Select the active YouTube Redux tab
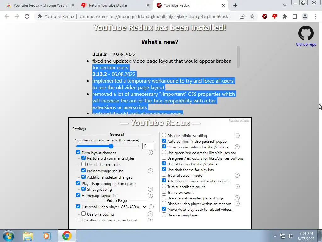The image size is (322, 242). (190, 5)
